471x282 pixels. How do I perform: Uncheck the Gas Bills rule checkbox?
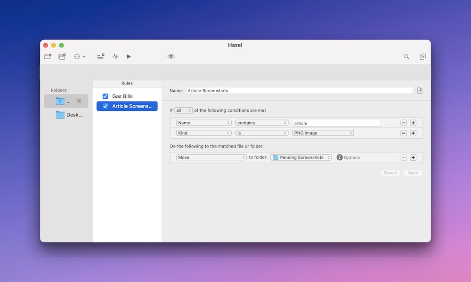(x=106, y=96)
